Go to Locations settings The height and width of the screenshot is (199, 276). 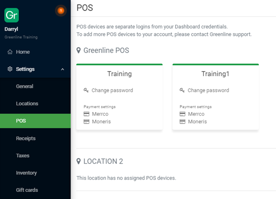(27, 104)
